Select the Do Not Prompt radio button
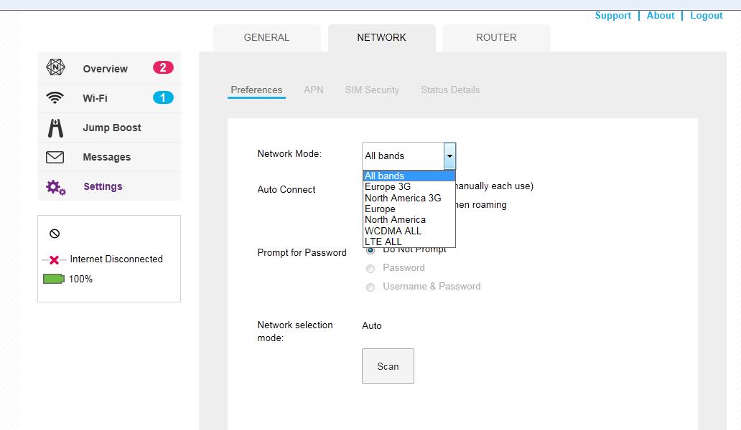Viewport: 741px width, 430px height. pyautogui.click(x=370, y=250)
